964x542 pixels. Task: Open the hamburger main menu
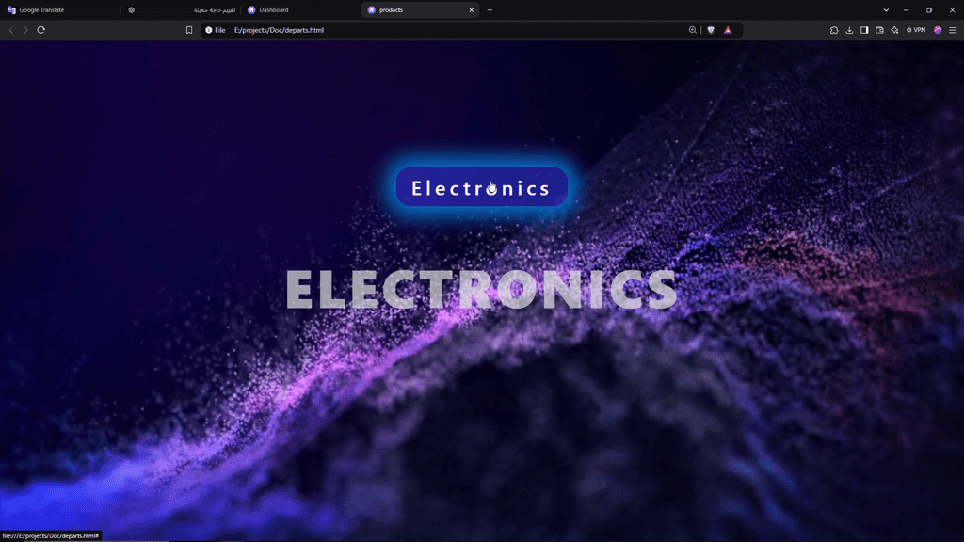click(x=953, y=30)
